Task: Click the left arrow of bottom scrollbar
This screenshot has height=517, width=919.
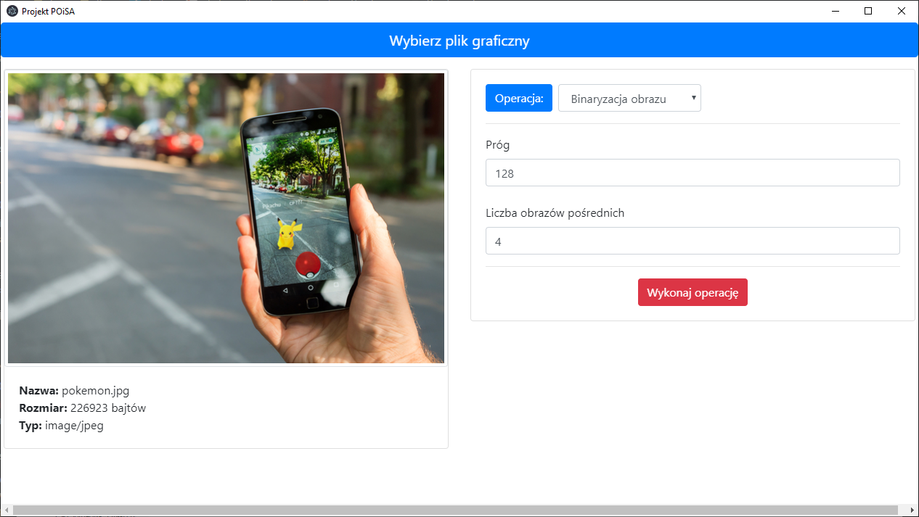Action: [5, 511]
